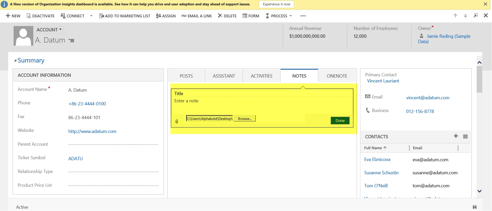Click the green Done button
This screenshot has width=492, height=211.
click(x=340, y=120)
